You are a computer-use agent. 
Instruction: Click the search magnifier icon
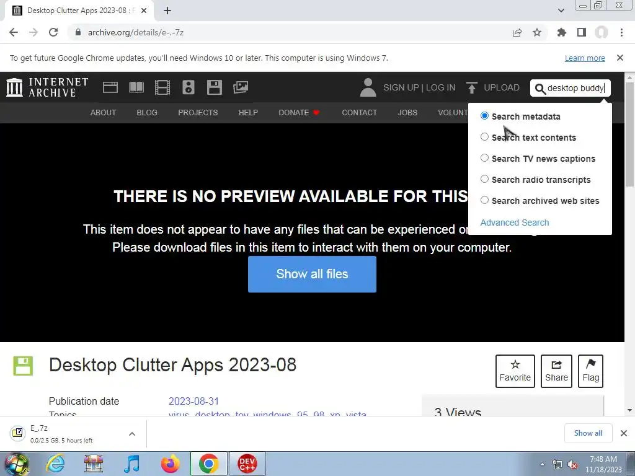[540, 88]
